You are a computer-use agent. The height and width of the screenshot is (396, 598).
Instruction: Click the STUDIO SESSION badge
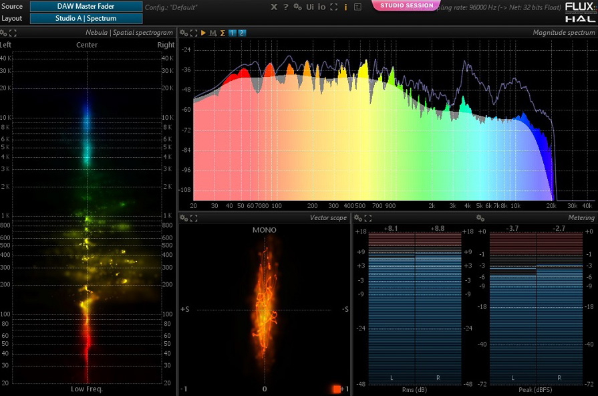406,6
